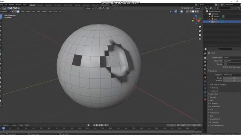Select material preview shading mode

[196, 12]
